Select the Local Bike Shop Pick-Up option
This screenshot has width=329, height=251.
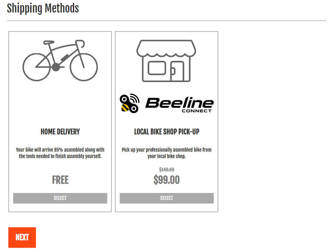pyautogui.click(x=167, y=198)
